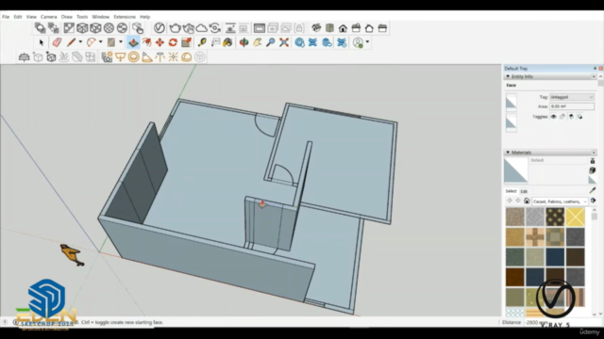Screen dimensions: 604x339
Task: Open the Arc tool dropdown arrow
Action: click(x=101, y=41)
